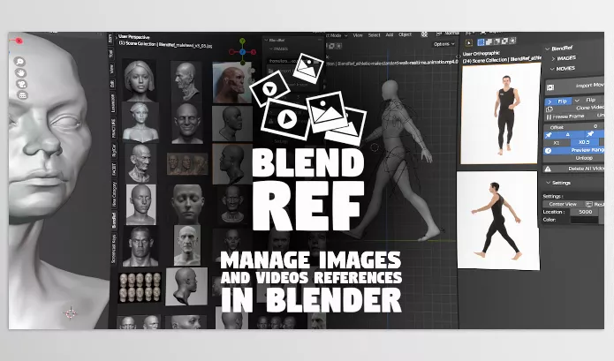Open the Select menu
Screen dimensions: 614x361
(374, 35)
